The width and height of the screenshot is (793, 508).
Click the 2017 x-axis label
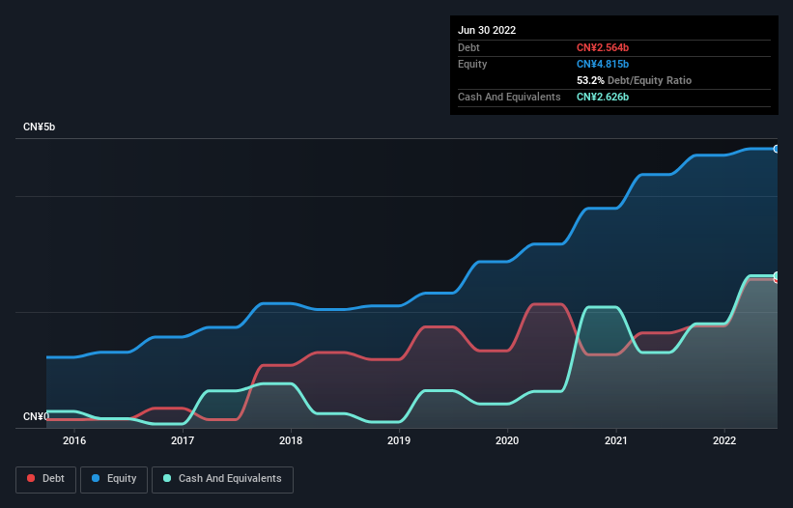click(183, 440)
